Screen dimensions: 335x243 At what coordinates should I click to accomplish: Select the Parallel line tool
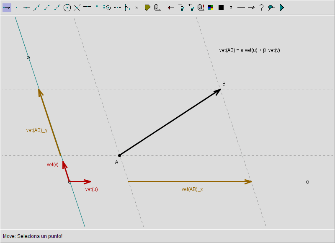pyautogui.click(x=87, y=8)
